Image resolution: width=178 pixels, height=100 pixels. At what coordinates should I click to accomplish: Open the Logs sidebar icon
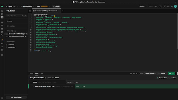pyautogui.click(x=2, y=46)
